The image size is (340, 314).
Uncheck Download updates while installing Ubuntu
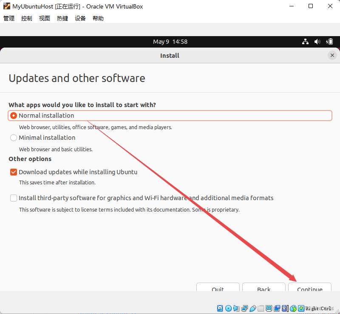(x=14, y=172)
